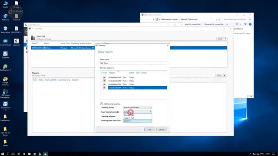Launch EditPad Lite 7 shortcut
Viewport: 278px width, 156px height.
coord(5,68)
